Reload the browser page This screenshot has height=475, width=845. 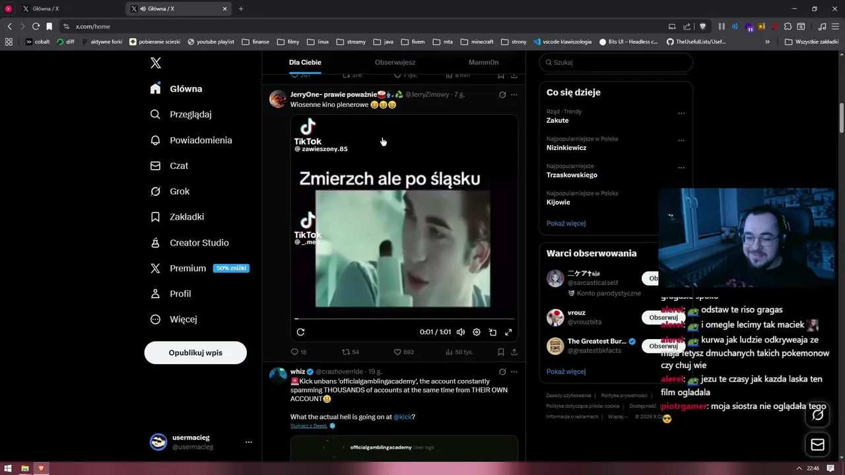coord(36,26)
